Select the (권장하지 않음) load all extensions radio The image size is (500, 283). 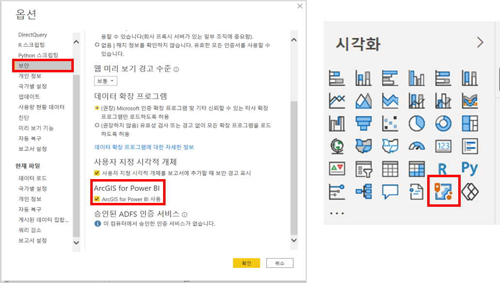pyautogui.click(x=97, y=125)
